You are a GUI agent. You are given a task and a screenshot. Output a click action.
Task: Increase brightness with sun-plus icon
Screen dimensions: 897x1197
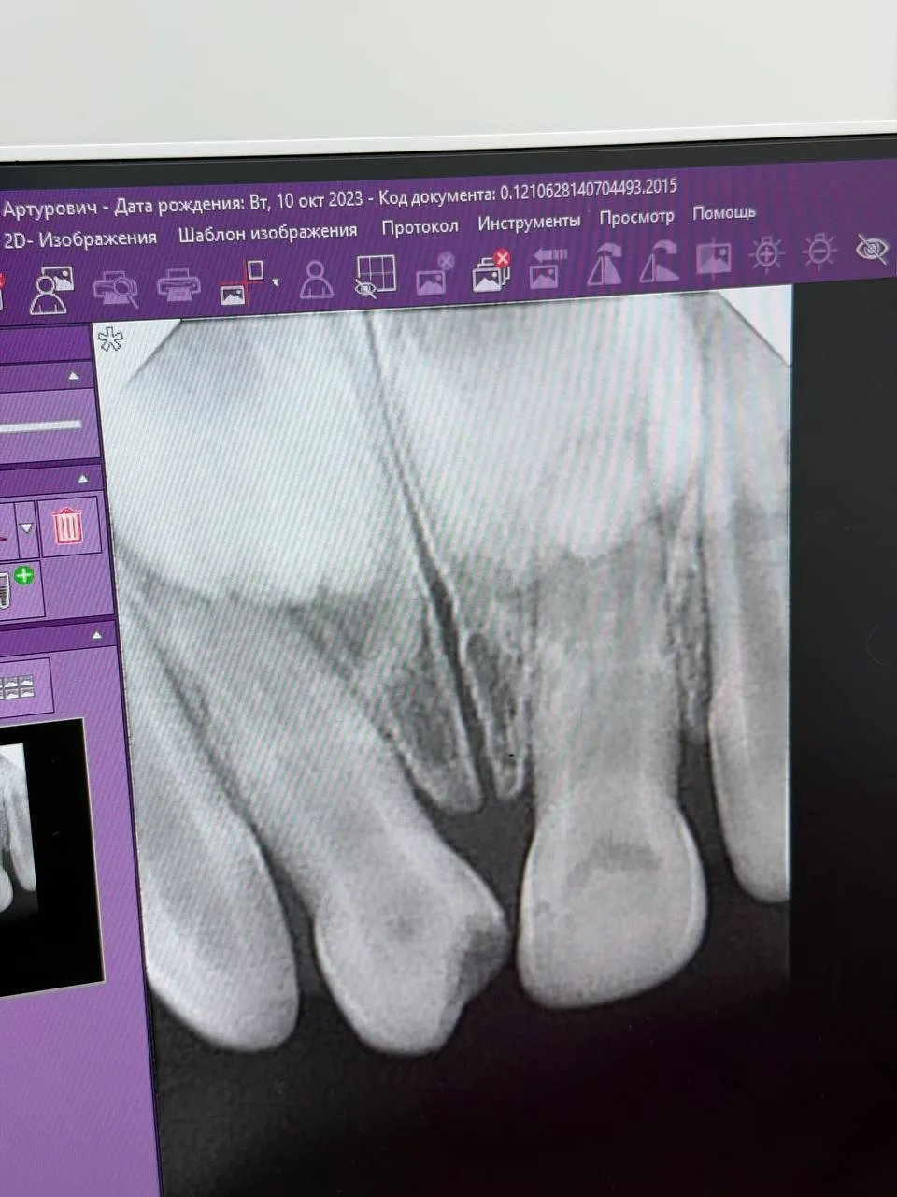click(767, 253)
